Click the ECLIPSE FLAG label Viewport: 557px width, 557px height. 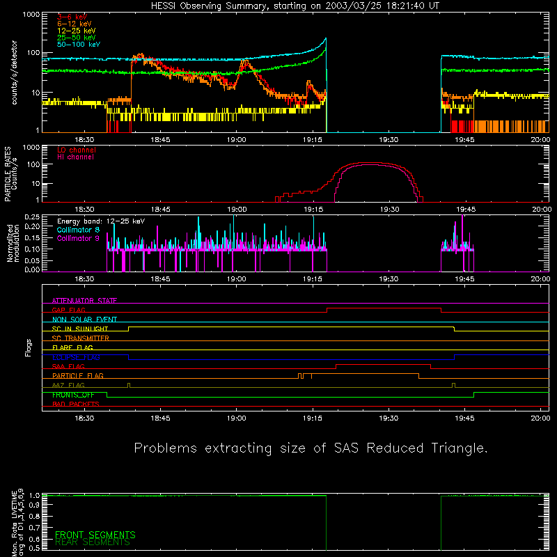(x=76, y=357)
